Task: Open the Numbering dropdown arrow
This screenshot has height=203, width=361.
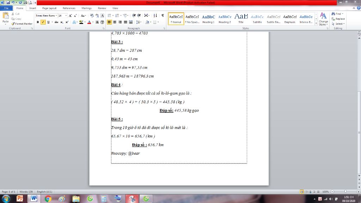Action: point(121,16)
